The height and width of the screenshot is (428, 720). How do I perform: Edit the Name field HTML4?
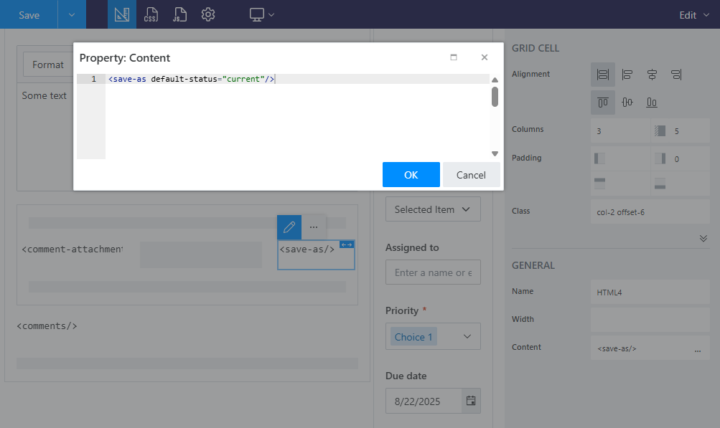pyautogui.click(x=650, y=293)
